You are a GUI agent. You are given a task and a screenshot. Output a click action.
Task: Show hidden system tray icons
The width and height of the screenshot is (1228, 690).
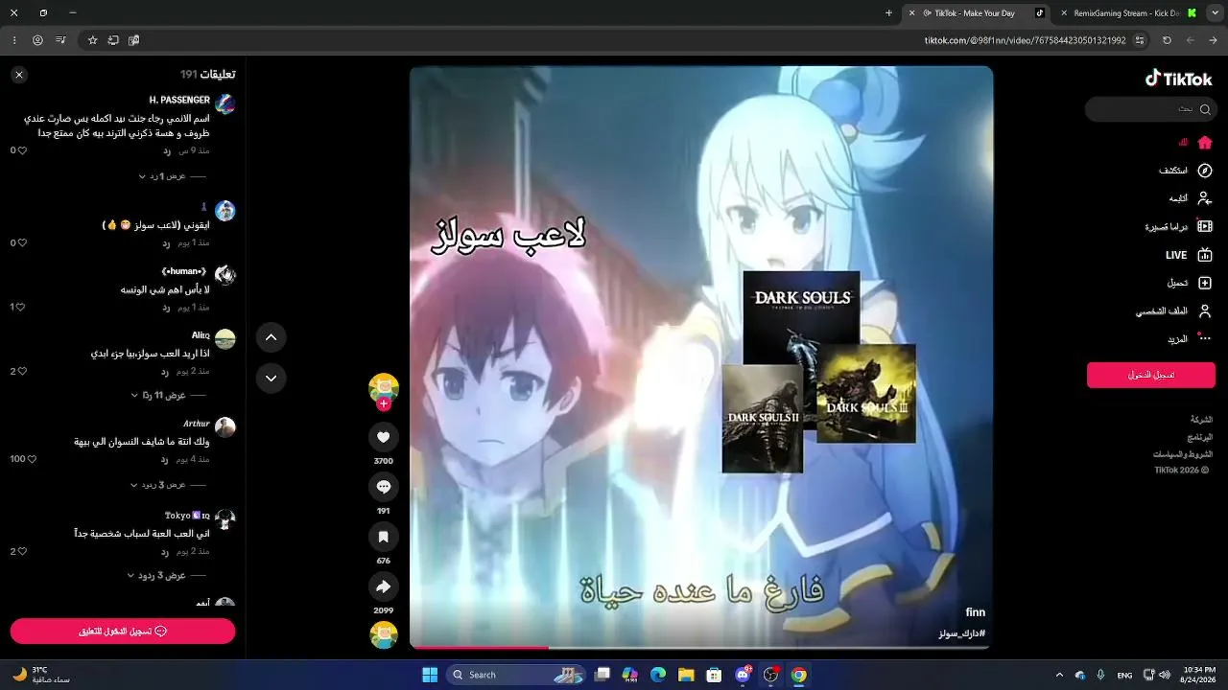point(1059,675)
